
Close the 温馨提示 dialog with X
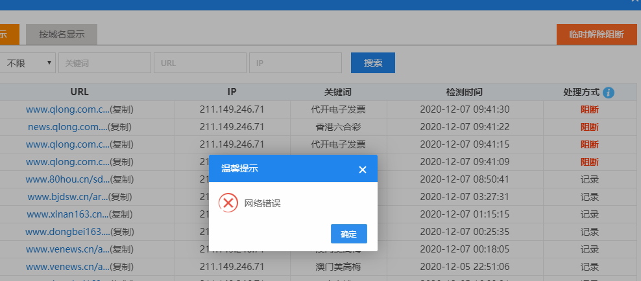[x=363, y=170]
